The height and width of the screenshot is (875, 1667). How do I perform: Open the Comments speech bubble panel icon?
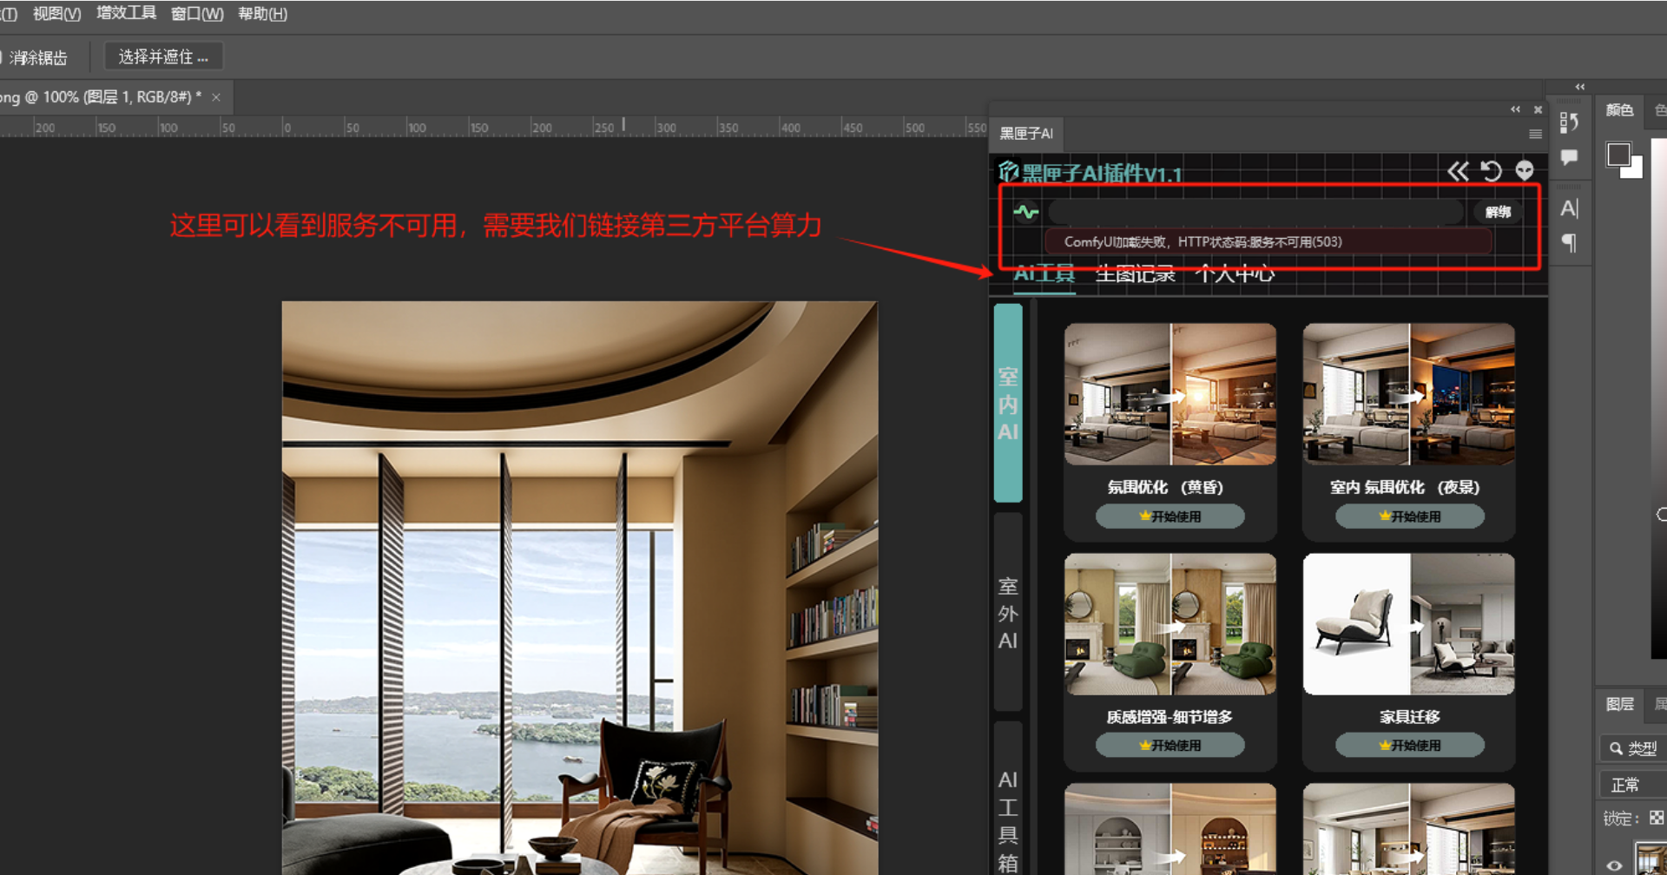pyautogui.click(x=1569, y=157)
